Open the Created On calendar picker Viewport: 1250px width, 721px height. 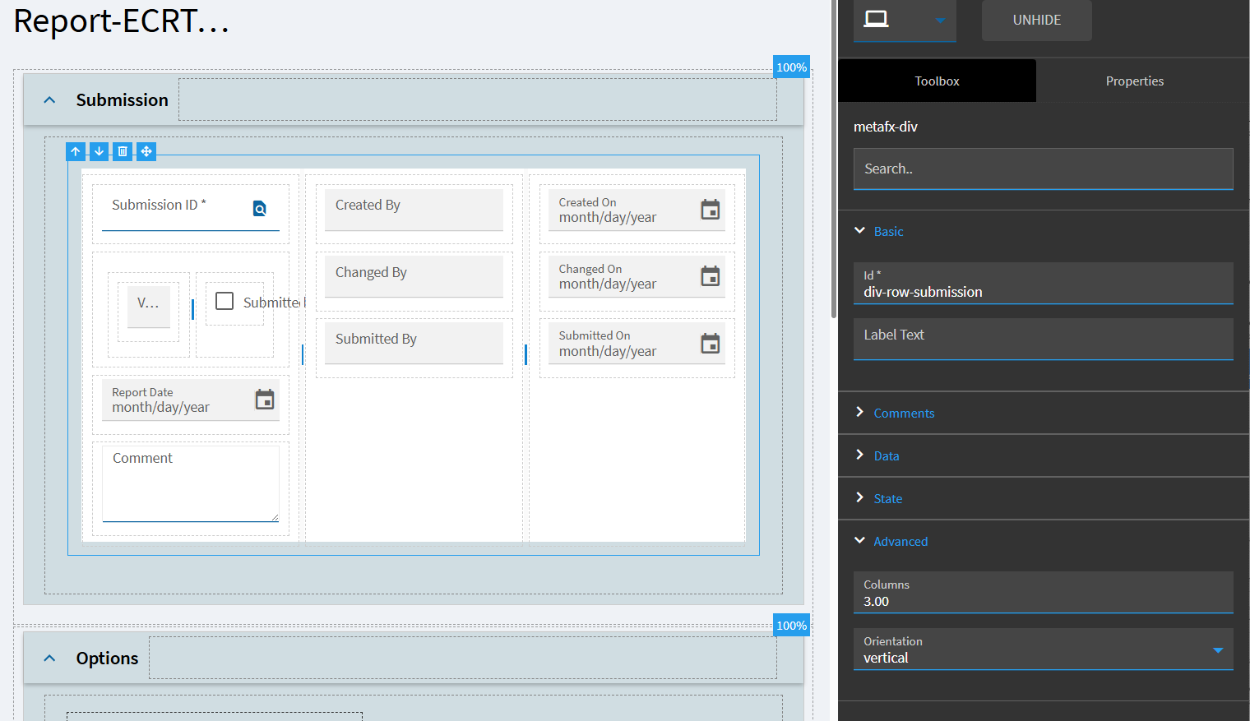tap(711, 210)
